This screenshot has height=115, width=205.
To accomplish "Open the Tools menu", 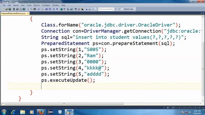I will coord(29,5).
